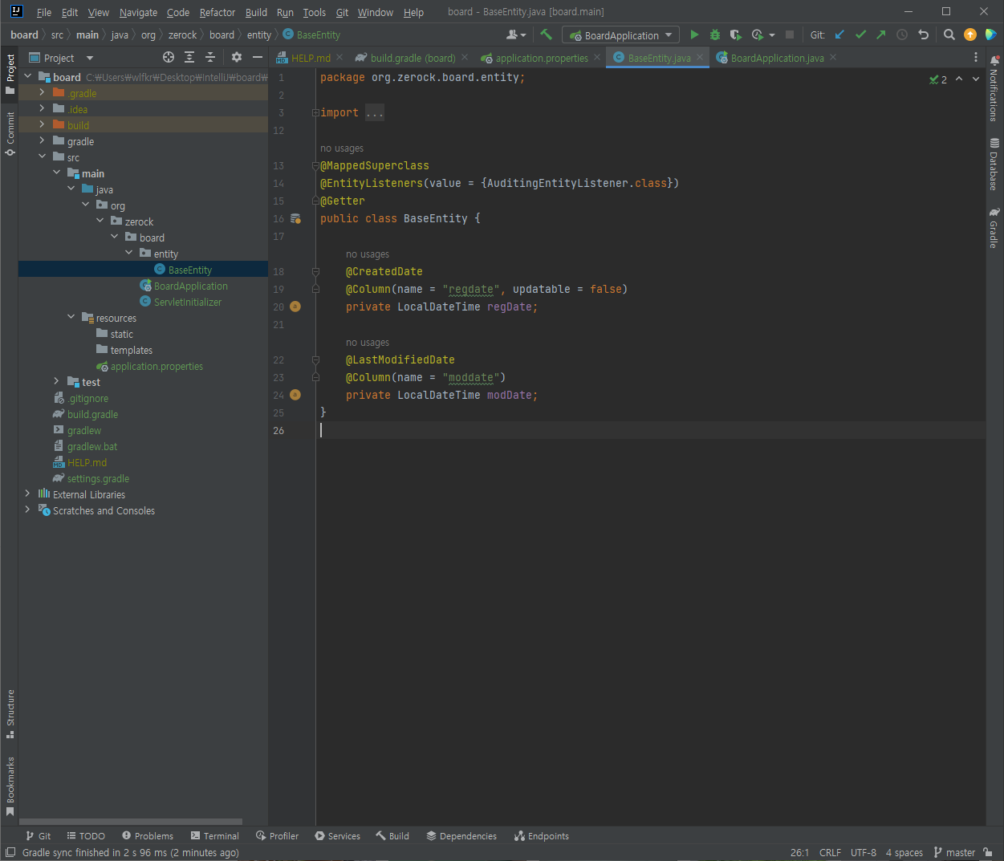Viewport: 1004px width, 861px height.
Task: Close the HELP.md editor tab
Action: [x=339, y=57]
